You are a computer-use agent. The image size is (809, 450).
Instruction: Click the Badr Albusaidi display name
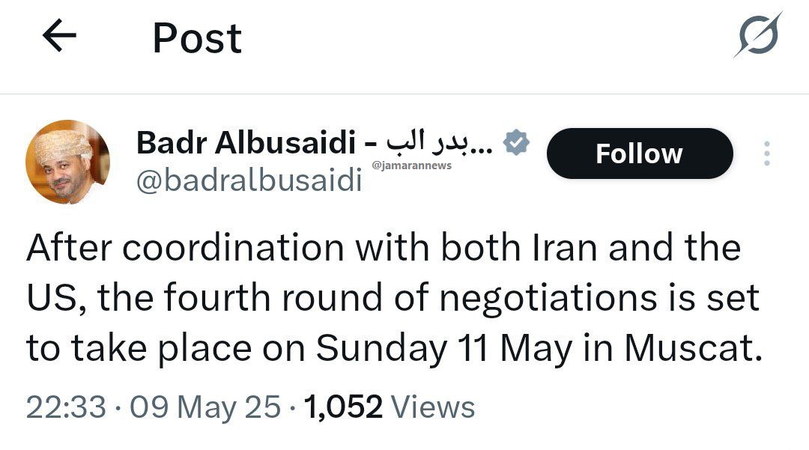(x=245, y=142)
